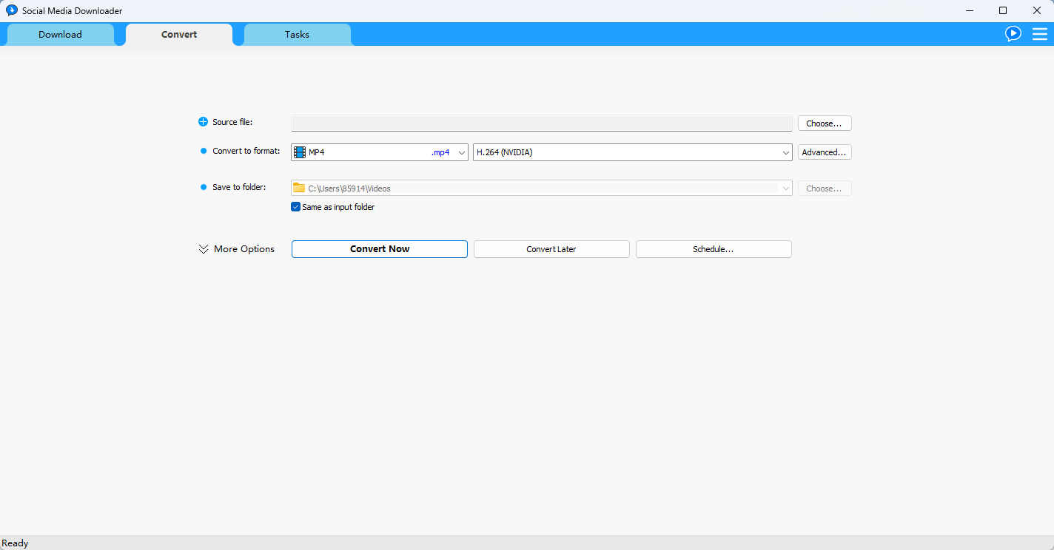The width and height of the screenshot is (1054, 550).
Task: Open the hamburger menu icon
Action: [1040, 34]
